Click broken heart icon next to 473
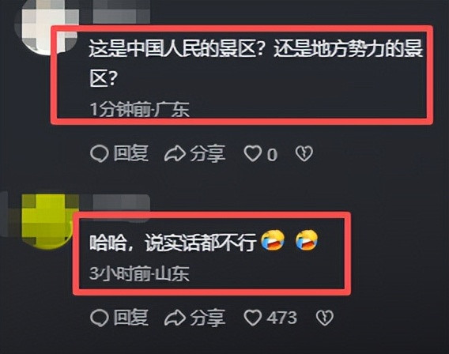Viewport: 449px width, 354px height. 324,318
